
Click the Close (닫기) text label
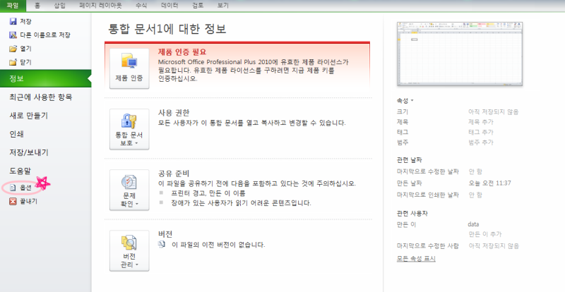pyautogui.click(x=25, y=62)
